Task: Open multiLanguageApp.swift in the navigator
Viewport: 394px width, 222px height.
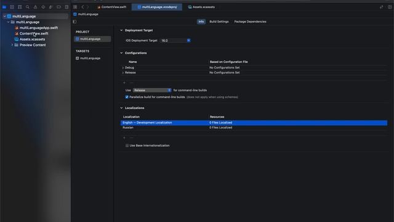Action: click(39, 28)
